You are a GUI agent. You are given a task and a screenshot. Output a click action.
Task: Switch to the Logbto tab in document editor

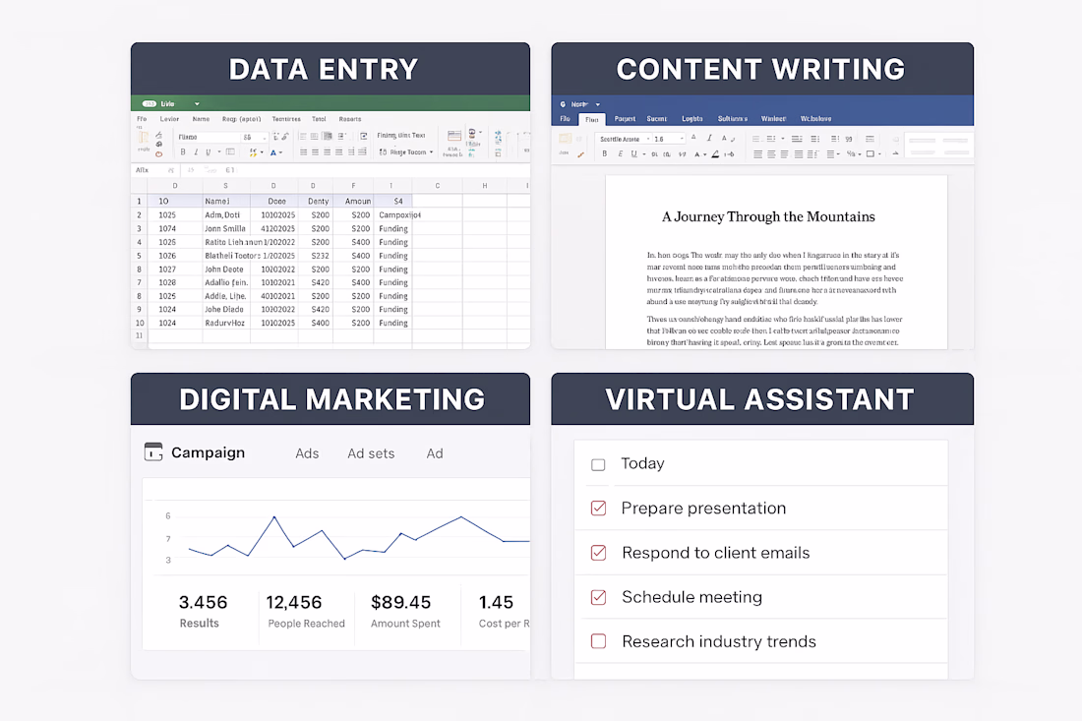(x=692, y=119)
